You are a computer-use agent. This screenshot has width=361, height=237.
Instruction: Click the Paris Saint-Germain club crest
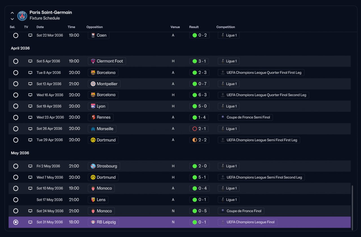click(22, 16)
